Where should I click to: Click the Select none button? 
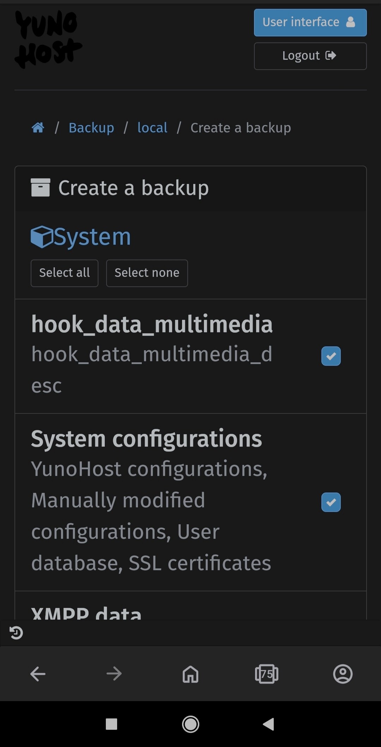pos(147,273)
